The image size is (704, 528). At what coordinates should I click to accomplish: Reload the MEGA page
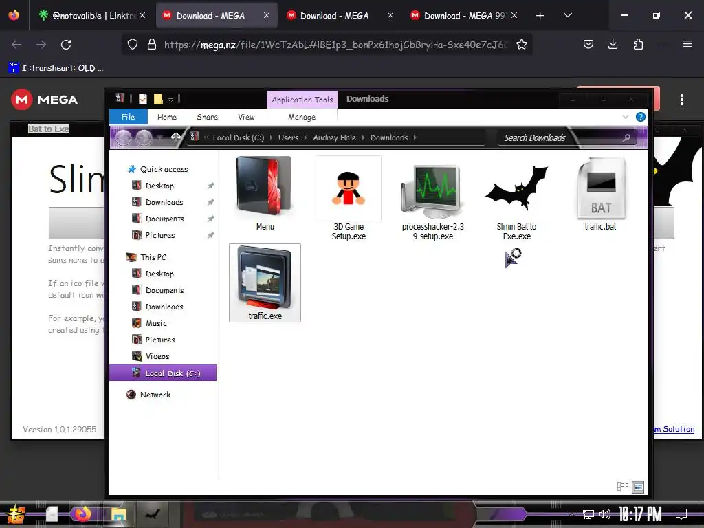coord(66,45)
